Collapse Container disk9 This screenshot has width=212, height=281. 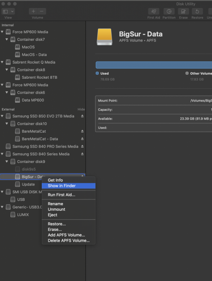click(7, 162)
